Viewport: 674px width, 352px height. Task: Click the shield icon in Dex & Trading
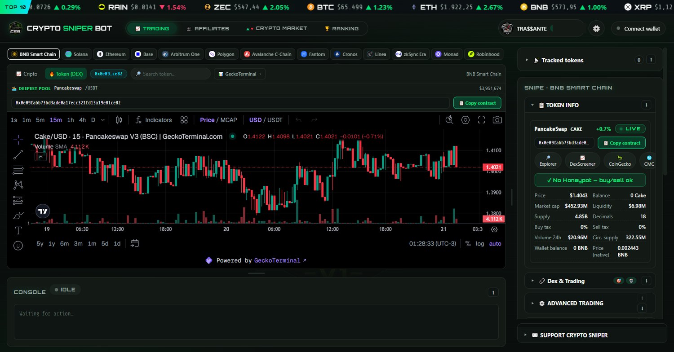click(632, 281)
